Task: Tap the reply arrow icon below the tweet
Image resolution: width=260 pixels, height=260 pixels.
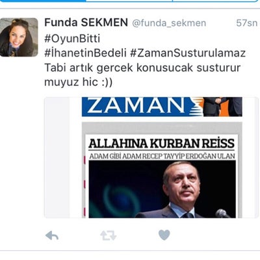Action: click(52, 235)
